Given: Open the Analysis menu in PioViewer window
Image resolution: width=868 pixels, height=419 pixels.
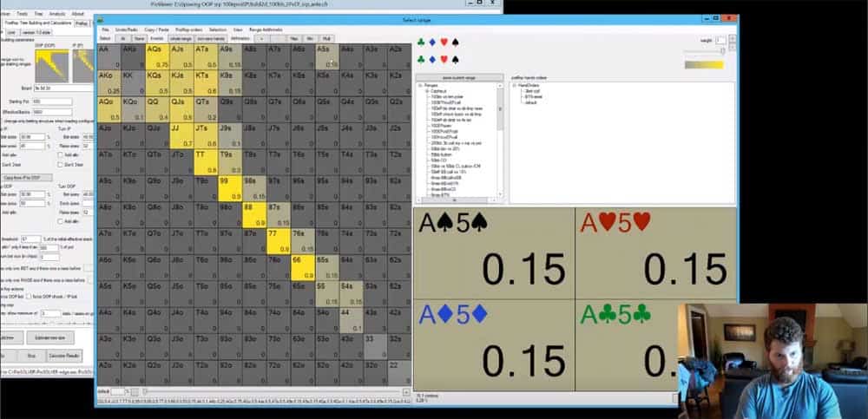Looking at the screenshot, I should coord(57,13).
